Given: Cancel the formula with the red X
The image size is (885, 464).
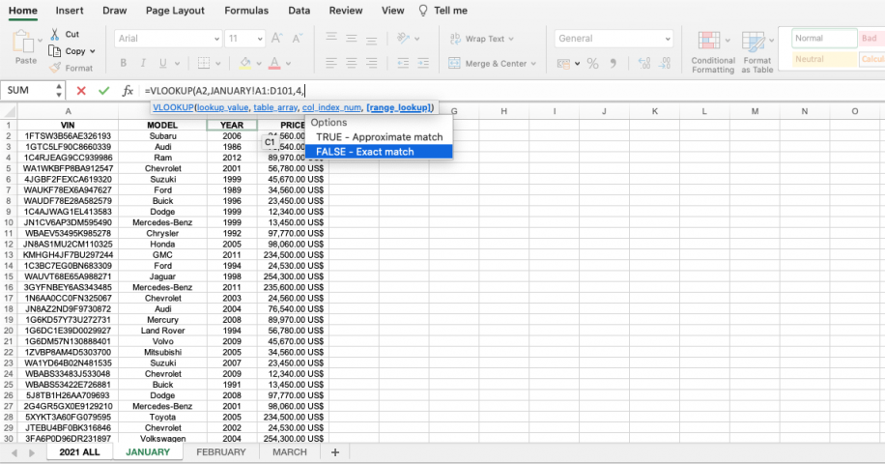Looking at the screenshot, I should pos(81,91).
